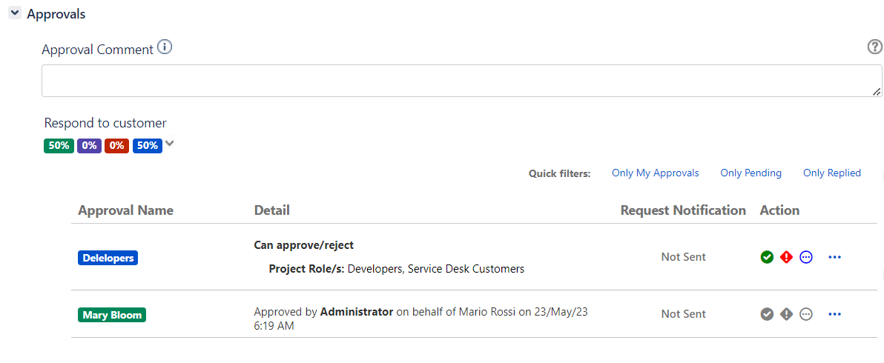The height and width of the screenshot is (363, 884).
Task: Filter by Only Pending
Action: point(751,173)
